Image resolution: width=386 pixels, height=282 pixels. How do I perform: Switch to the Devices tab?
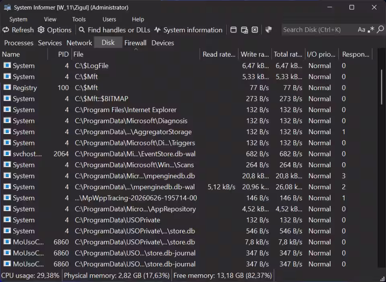(163, 43)
